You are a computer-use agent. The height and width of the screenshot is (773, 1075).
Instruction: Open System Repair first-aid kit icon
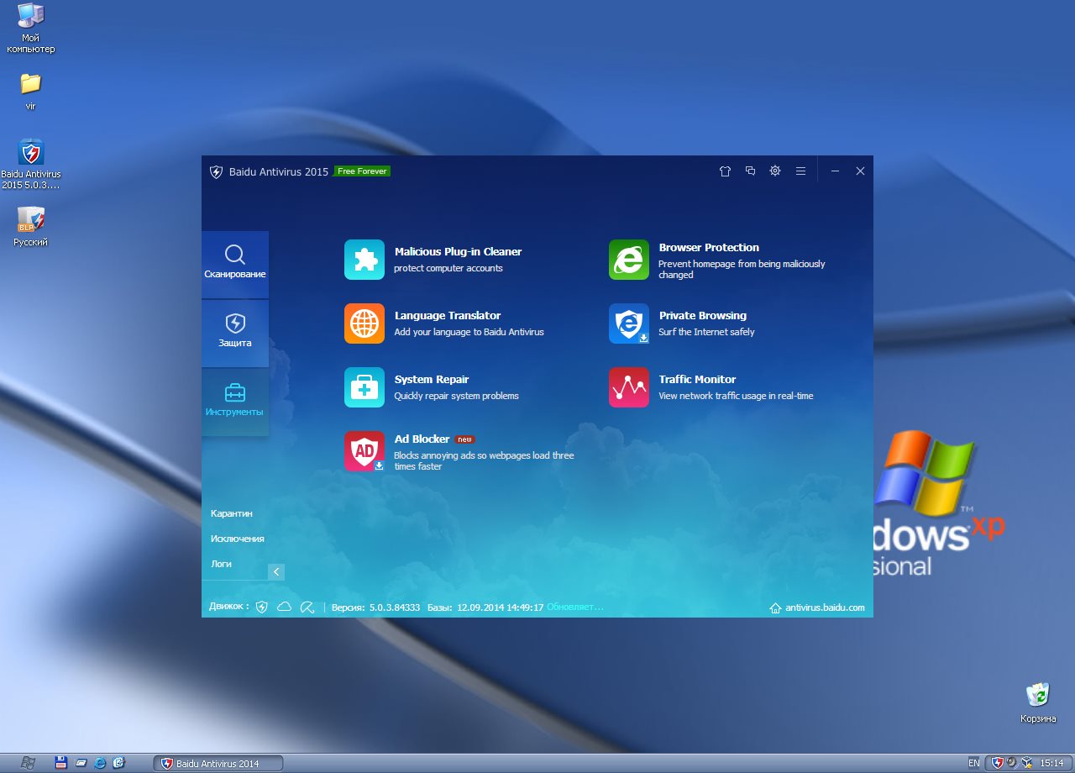364,387
